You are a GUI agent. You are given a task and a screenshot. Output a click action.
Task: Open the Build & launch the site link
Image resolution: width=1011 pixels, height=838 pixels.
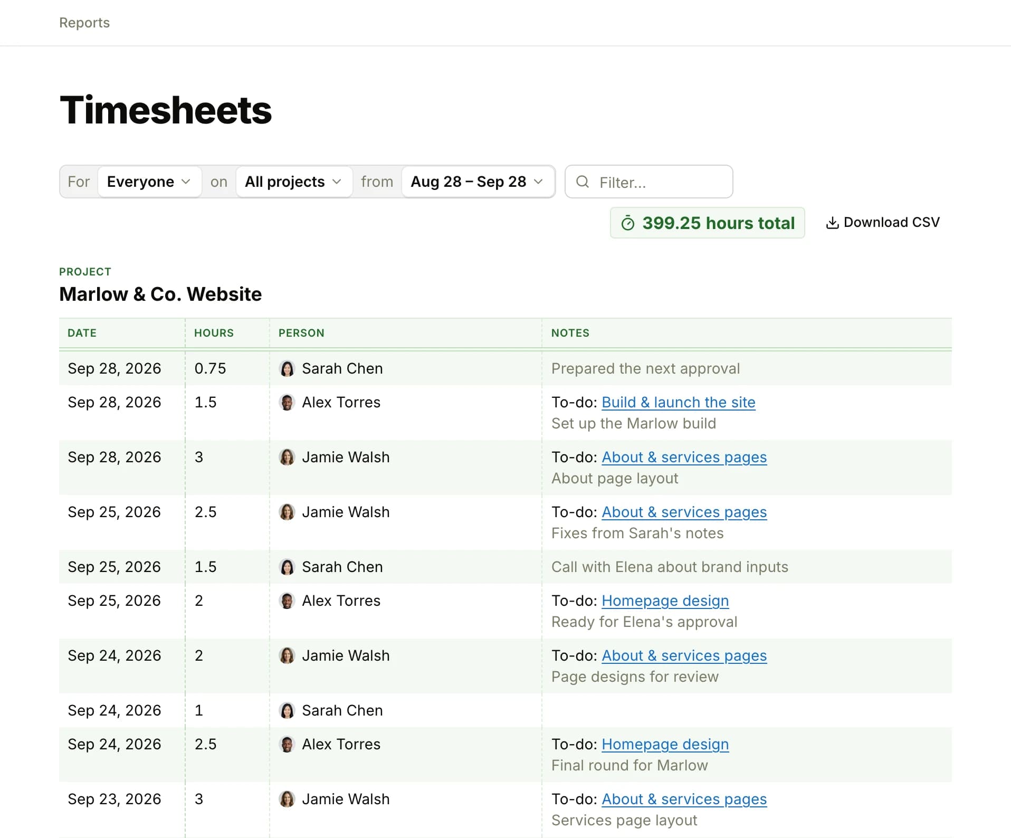(x=679, y=403)
